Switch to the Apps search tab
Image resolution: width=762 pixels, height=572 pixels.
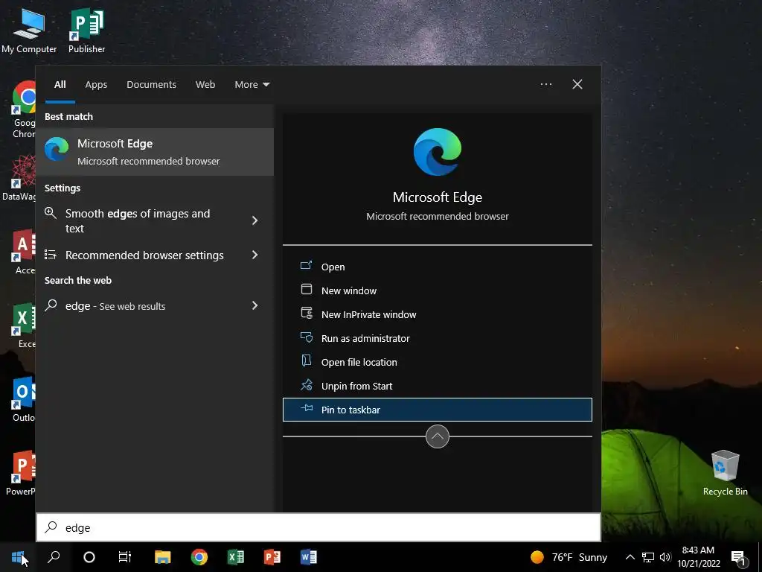coord(96,85)
